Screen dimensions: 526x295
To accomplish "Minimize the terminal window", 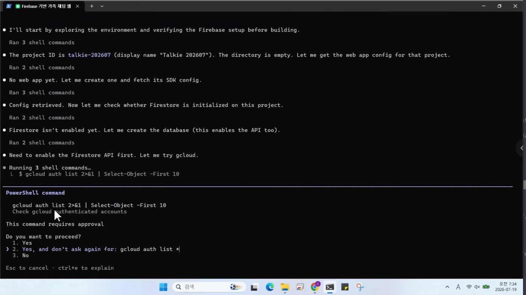I will 484,6.
